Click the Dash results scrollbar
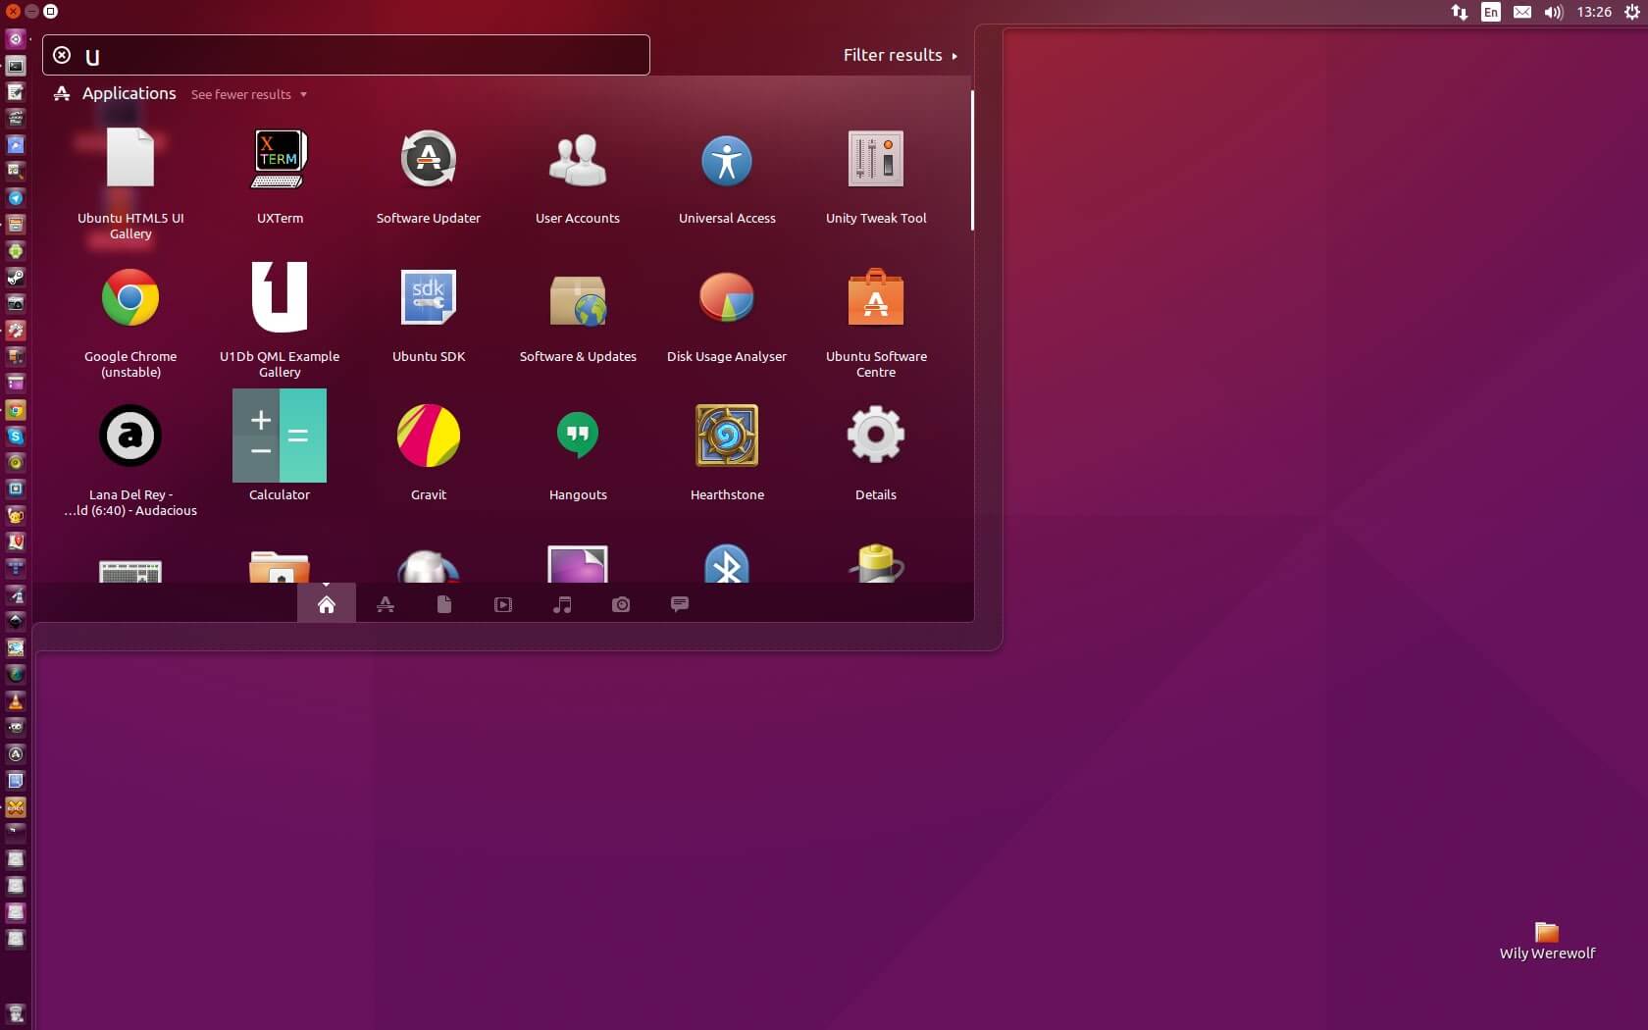1648x1030 pixels. click(x=971, y=162)
